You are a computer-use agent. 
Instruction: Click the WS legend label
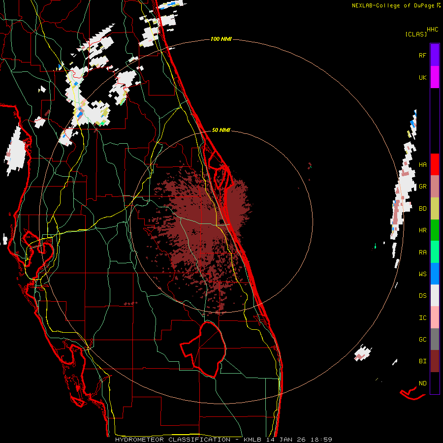(422, 274)
